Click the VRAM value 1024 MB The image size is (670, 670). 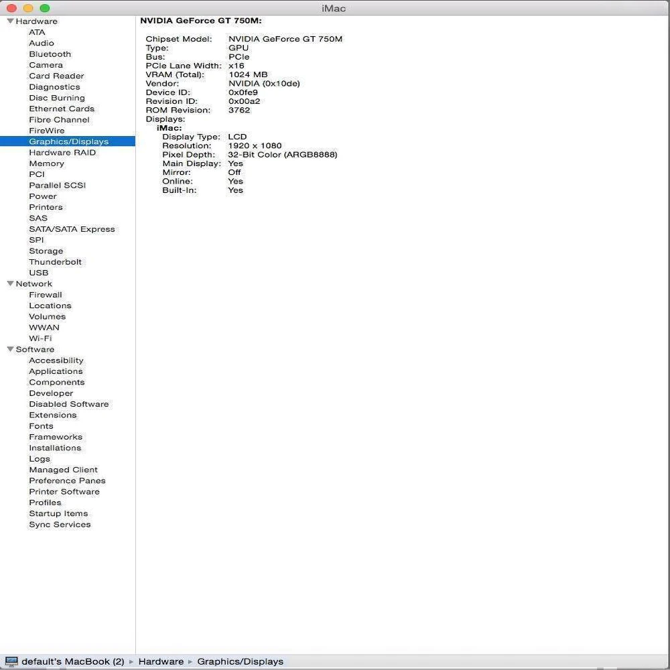click(x=248, y=74)
